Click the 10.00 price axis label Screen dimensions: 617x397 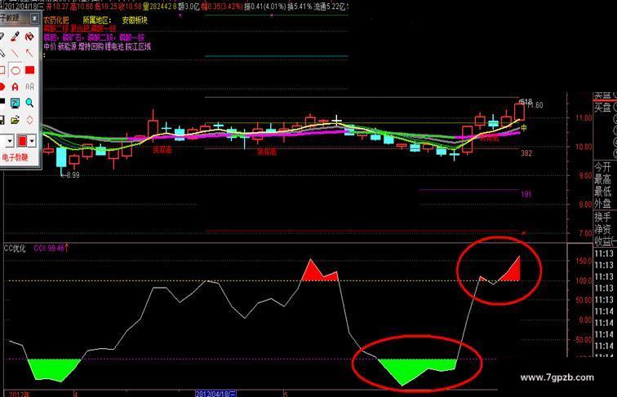(584, 147)
